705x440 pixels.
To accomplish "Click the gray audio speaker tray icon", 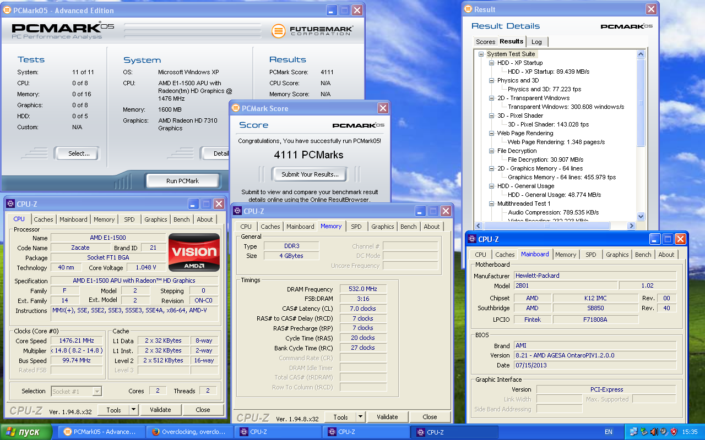I will (x=663, y=432).
